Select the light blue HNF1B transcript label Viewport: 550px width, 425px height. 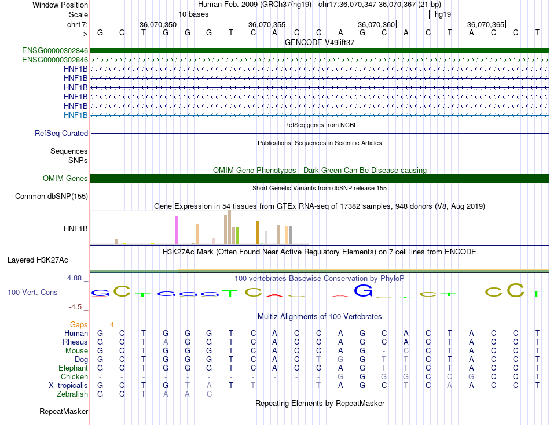coord(75,115)
